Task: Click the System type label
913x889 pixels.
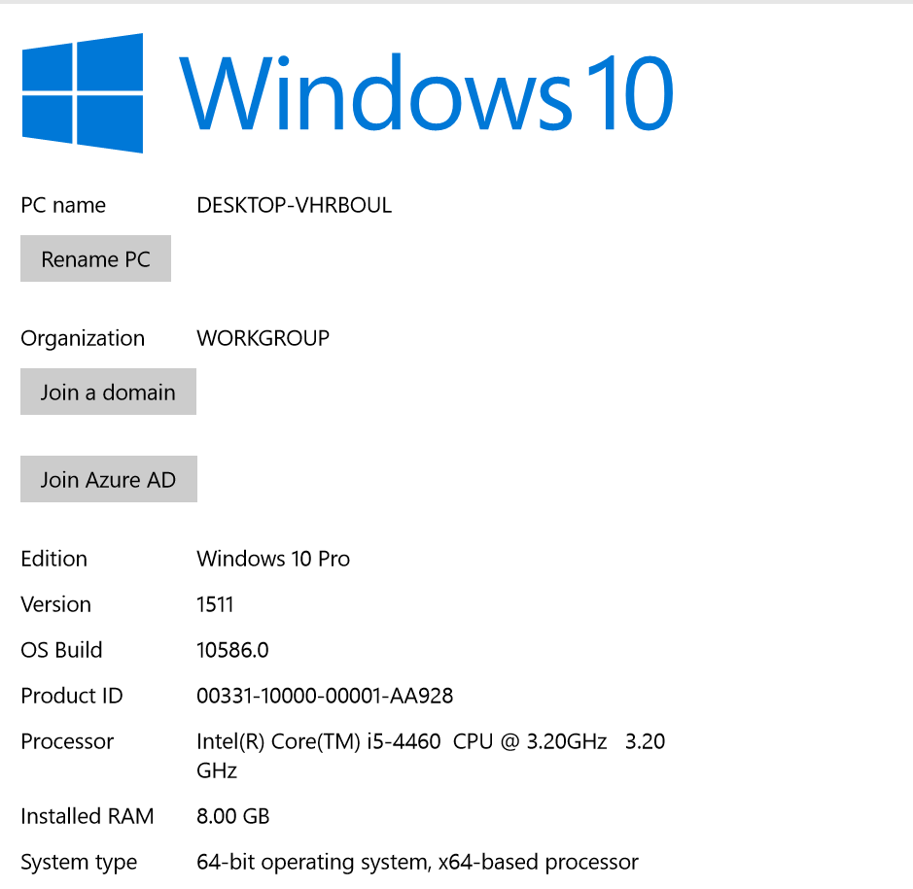Action: tap(79, 863)
